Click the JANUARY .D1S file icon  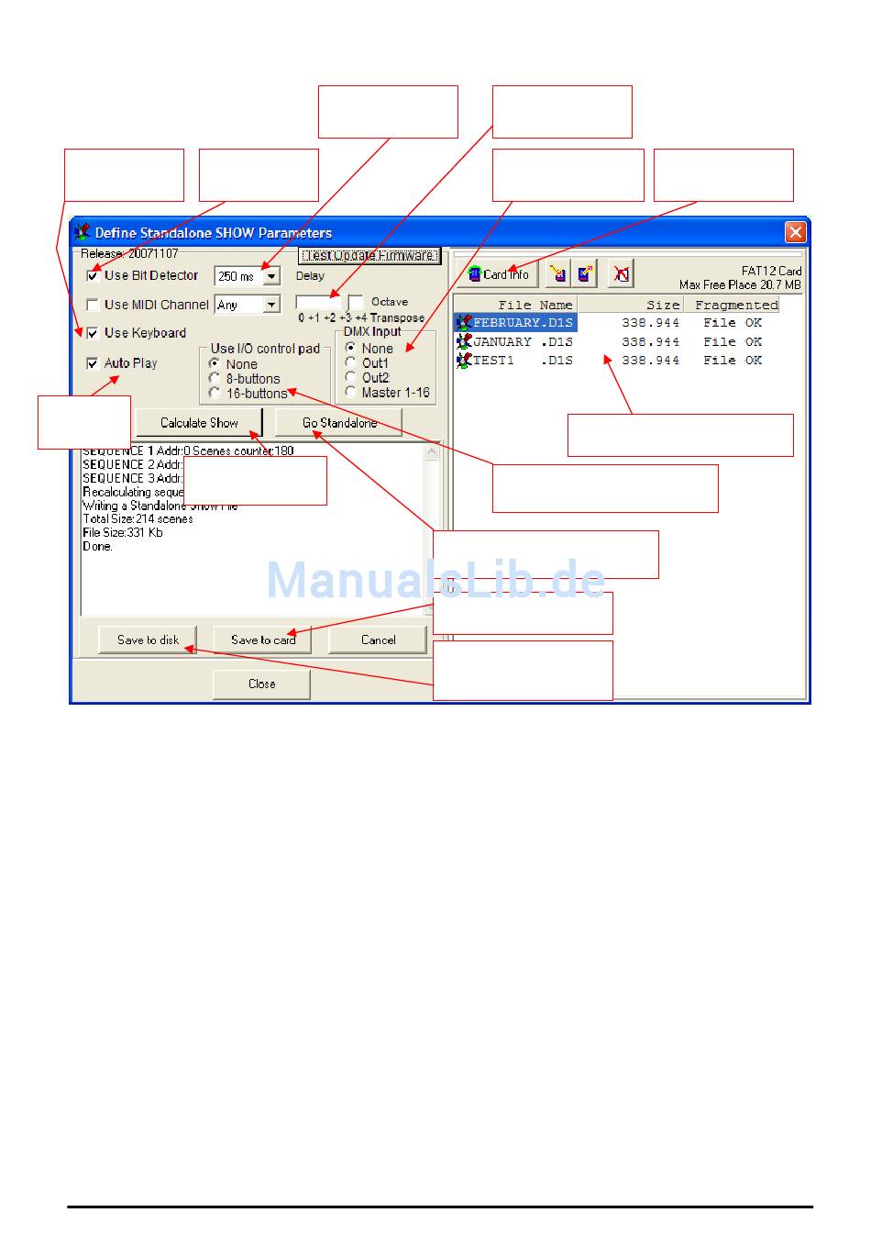point(464,342)
